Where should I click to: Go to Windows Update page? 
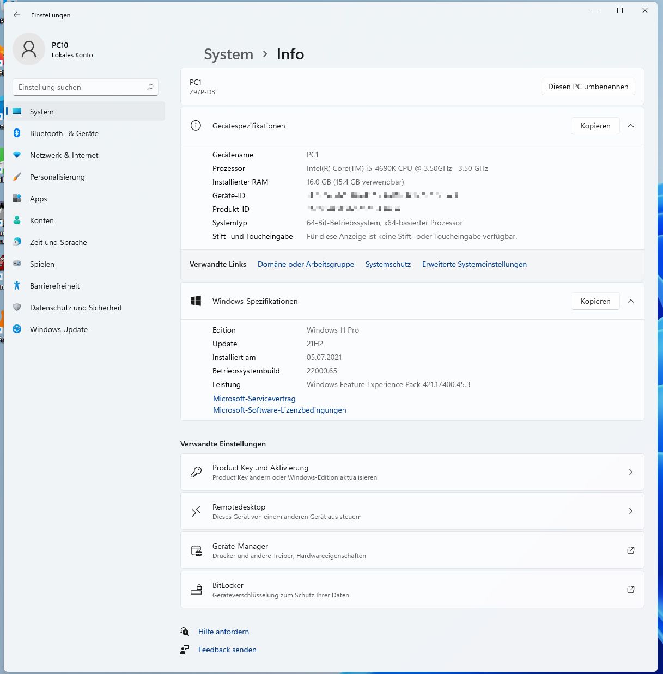tap(85, 329)
